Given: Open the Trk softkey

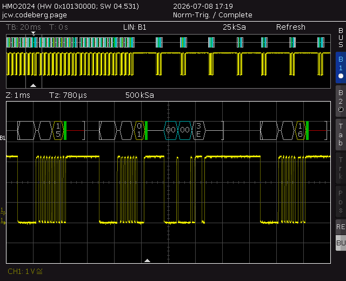Looking at the screenshot, I should coord(341,168).
